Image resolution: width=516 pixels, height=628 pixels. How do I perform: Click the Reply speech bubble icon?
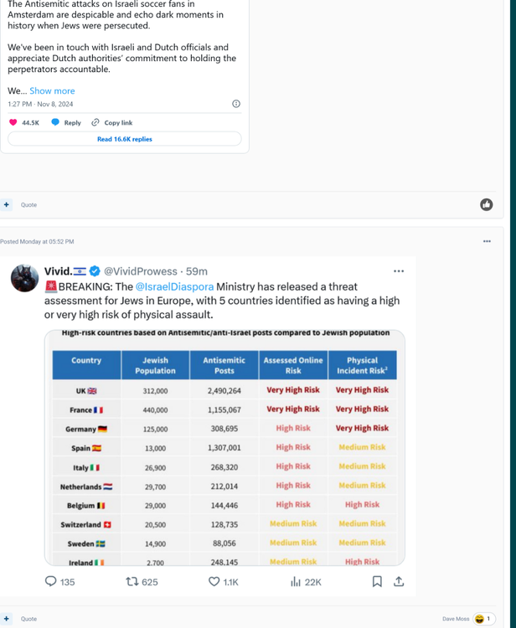55,122
